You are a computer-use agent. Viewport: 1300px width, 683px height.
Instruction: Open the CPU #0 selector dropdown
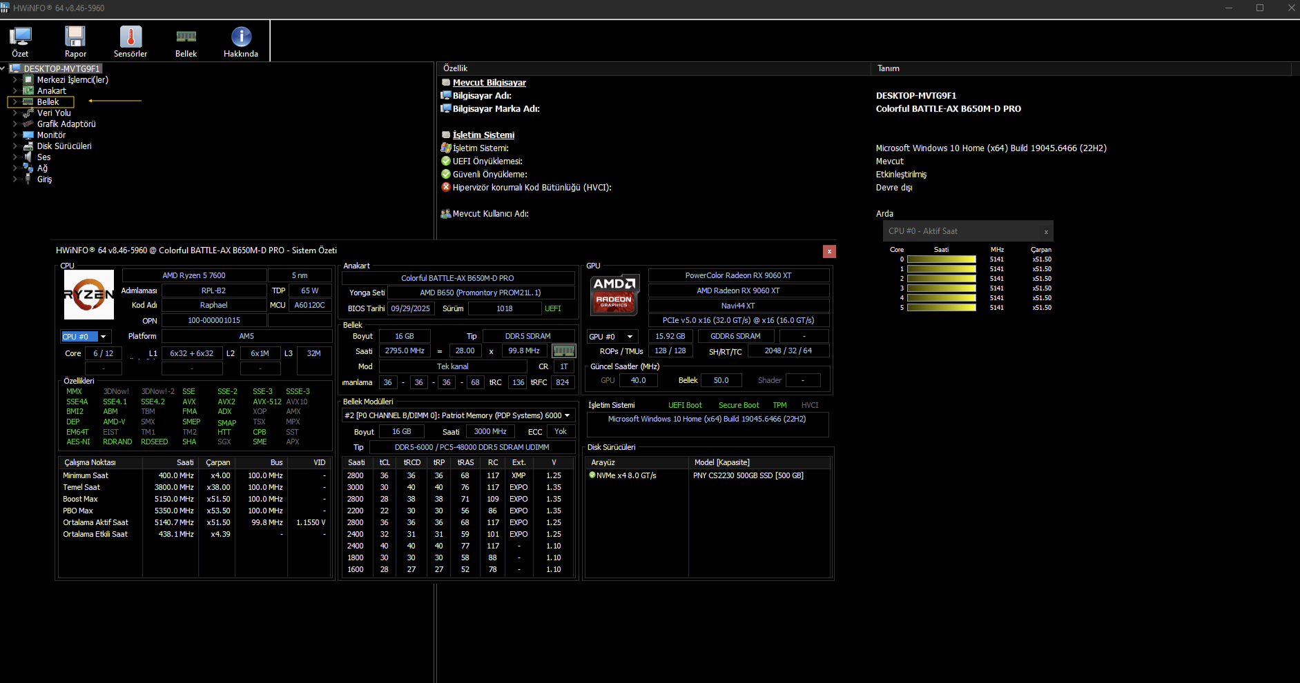104,337
